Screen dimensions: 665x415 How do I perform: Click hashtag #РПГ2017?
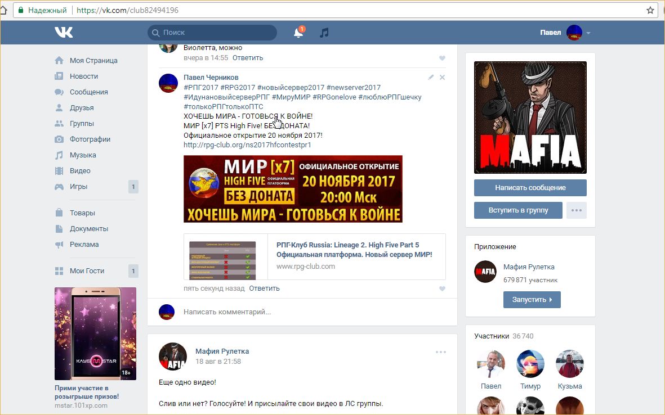(x=201, y=88)
